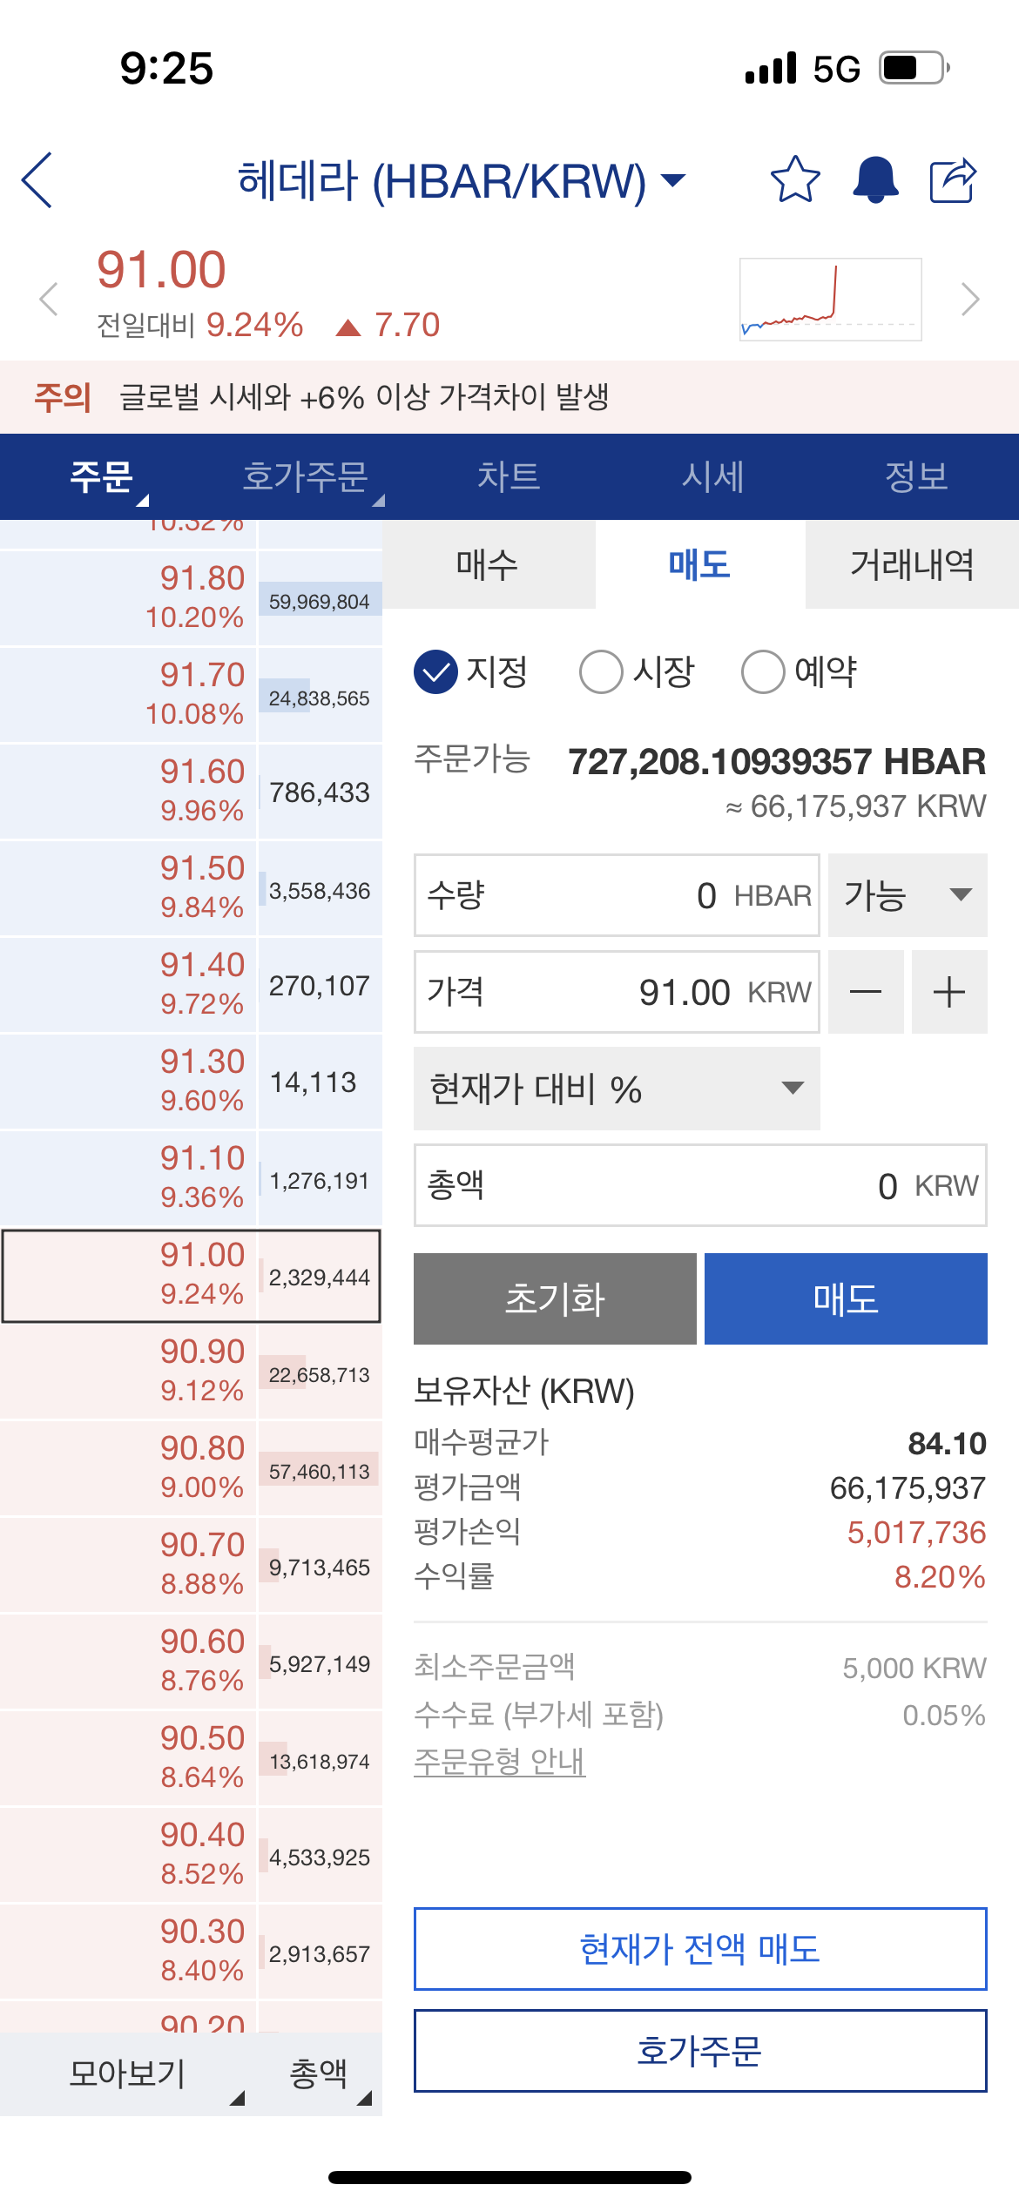Tap the gray 초기화 reset button
The height and width of the screenshot is (2205, 1019).
point(555,1298)
